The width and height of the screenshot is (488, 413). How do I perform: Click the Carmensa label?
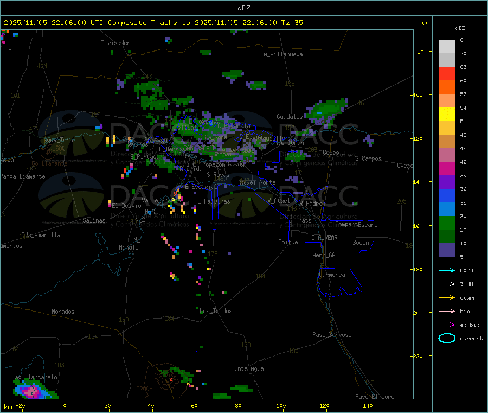point(332,275)
